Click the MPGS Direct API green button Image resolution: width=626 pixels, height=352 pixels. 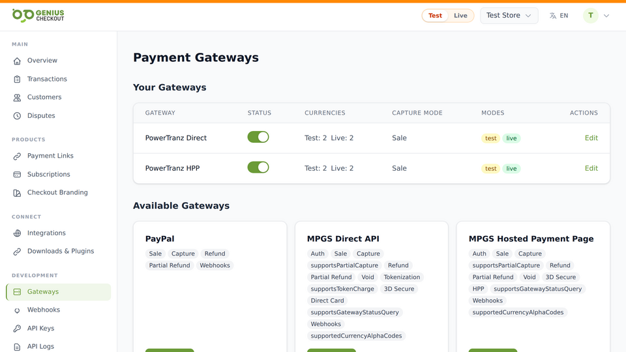coord(331,351)
